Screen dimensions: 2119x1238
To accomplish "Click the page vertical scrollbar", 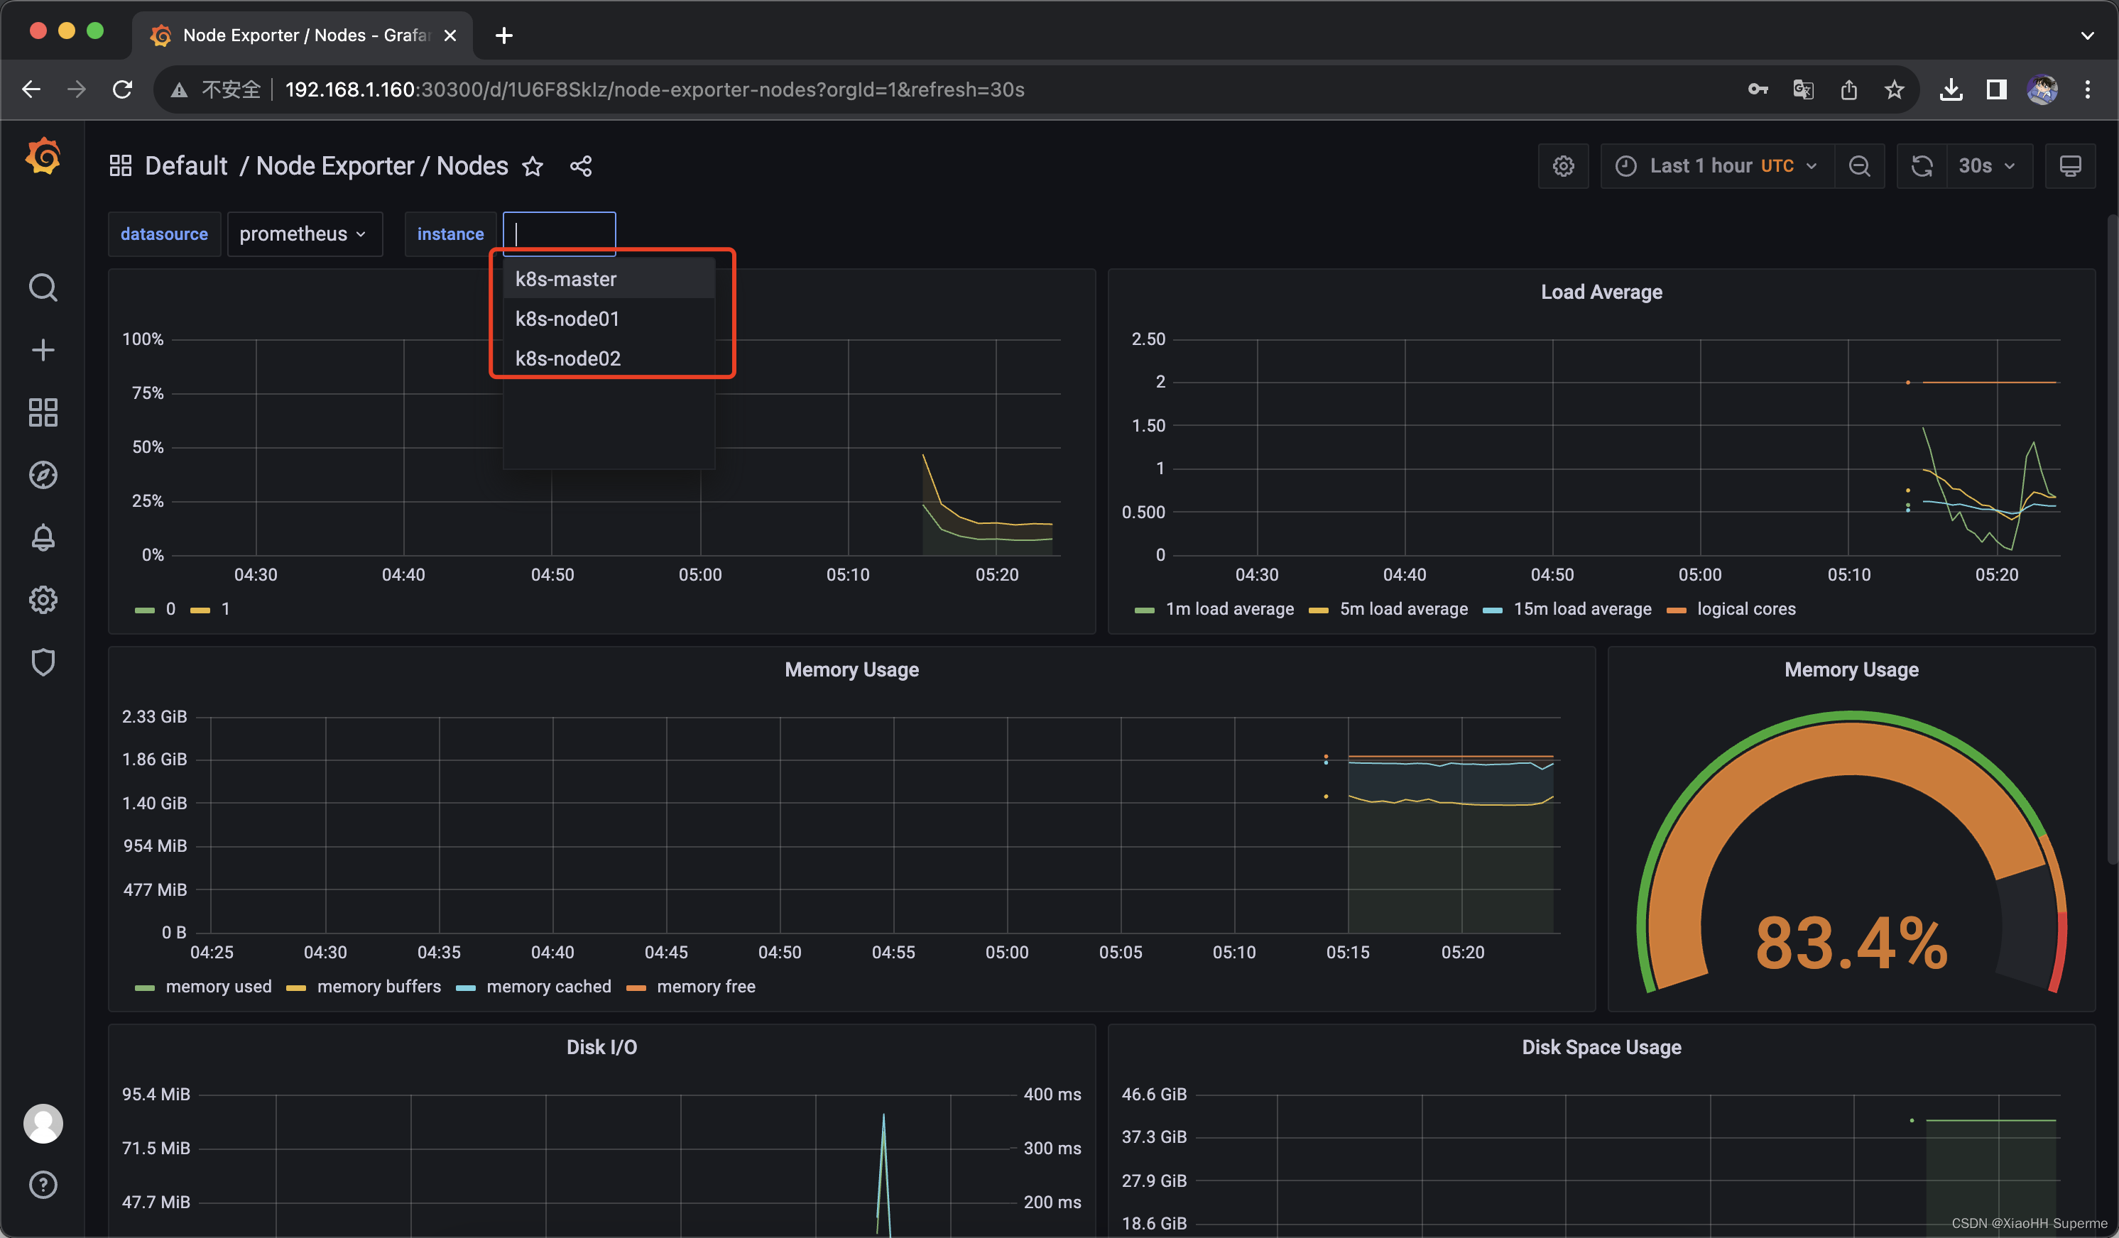I will pos(2111,538).
